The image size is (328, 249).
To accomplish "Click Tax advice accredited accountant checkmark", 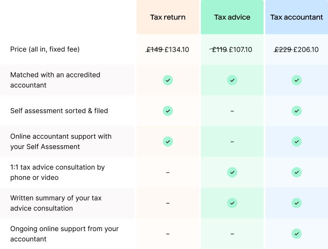I will 232,80.
